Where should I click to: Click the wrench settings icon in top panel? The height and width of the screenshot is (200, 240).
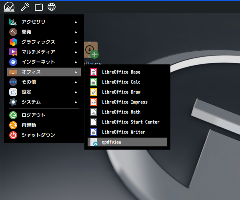coord(25,7)
